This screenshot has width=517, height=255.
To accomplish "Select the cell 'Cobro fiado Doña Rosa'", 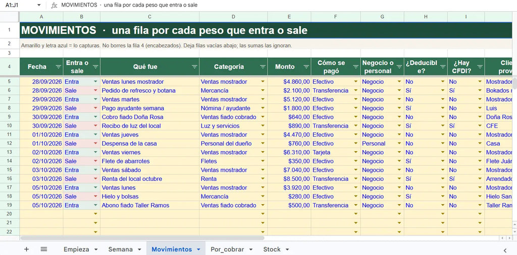I will click(x=149, y=117).
